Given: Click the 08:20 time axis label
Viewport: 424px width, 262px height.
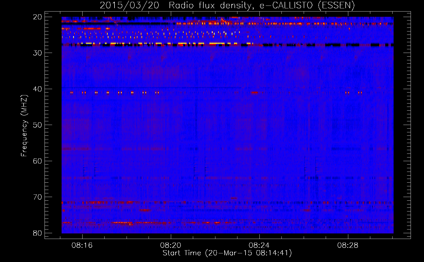Looking at the screenshot, I should [171, 245].
